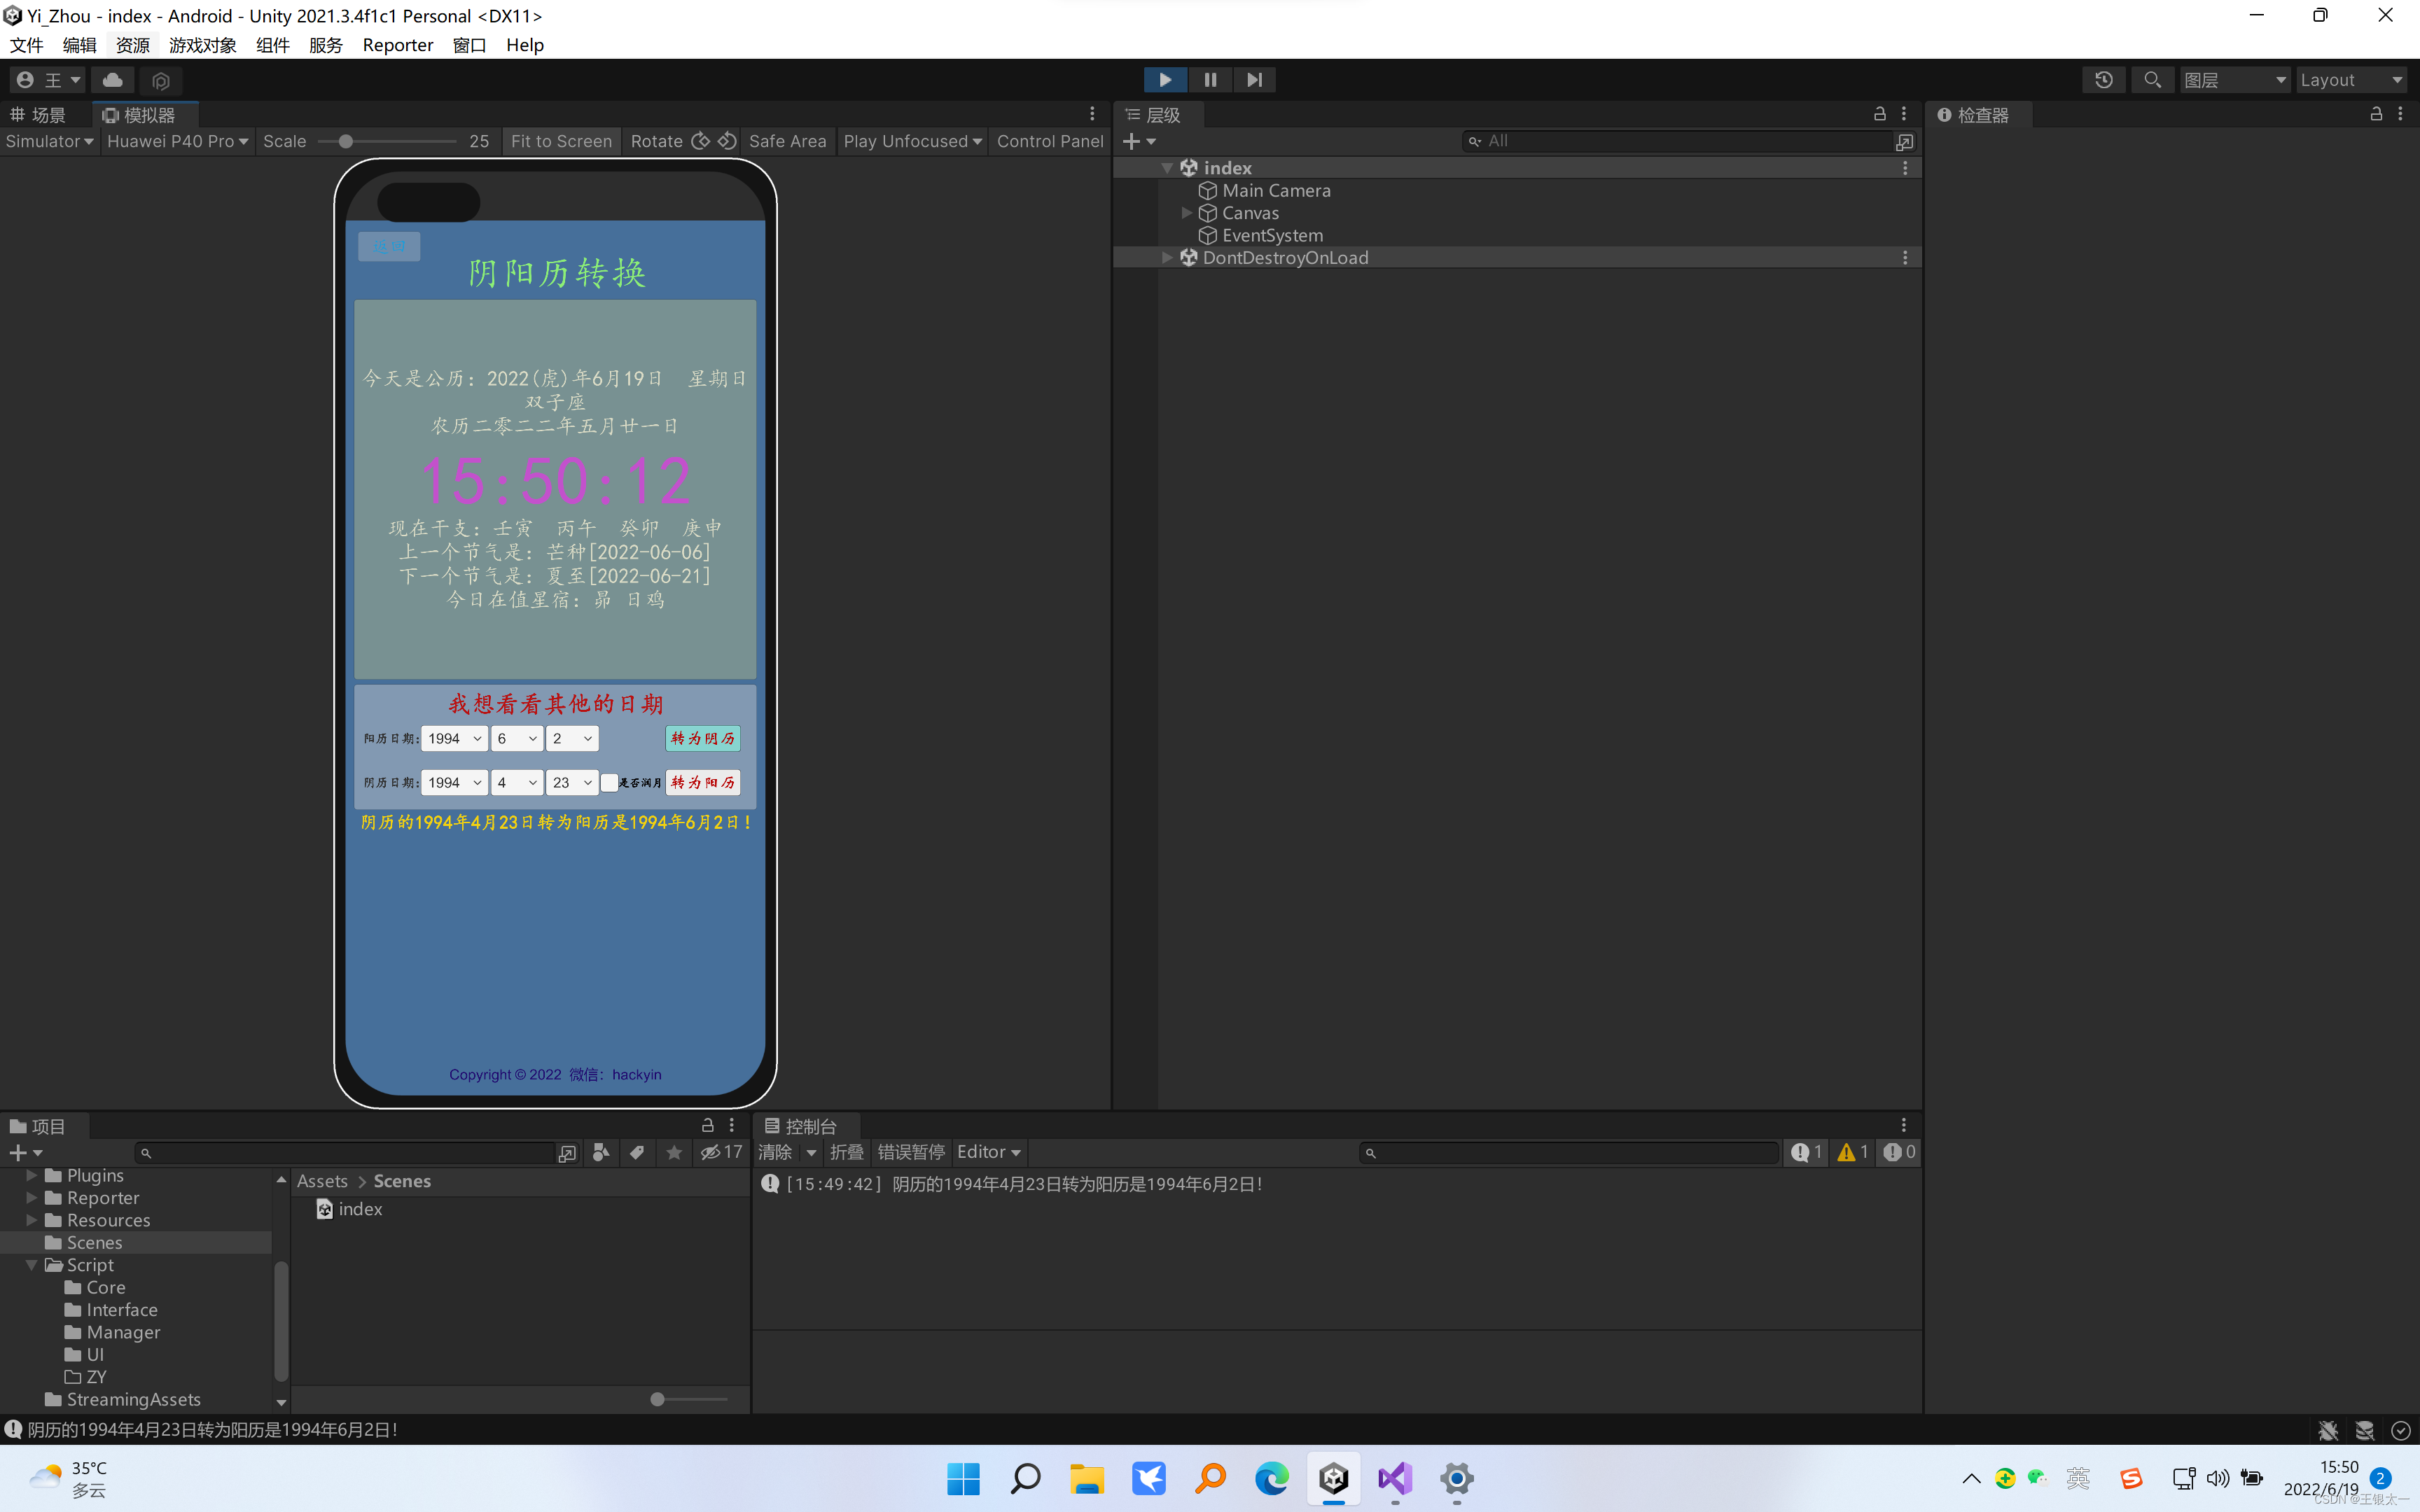Image resolution: width=2420 pixels, height=1512 pixels.
Task: Toggle Collapse in the console
Action: tap(846, 1152)
